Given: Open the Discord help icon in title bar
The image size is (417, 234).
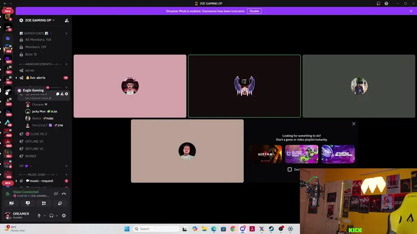Looking at the screenshot, I should point(386,3).
